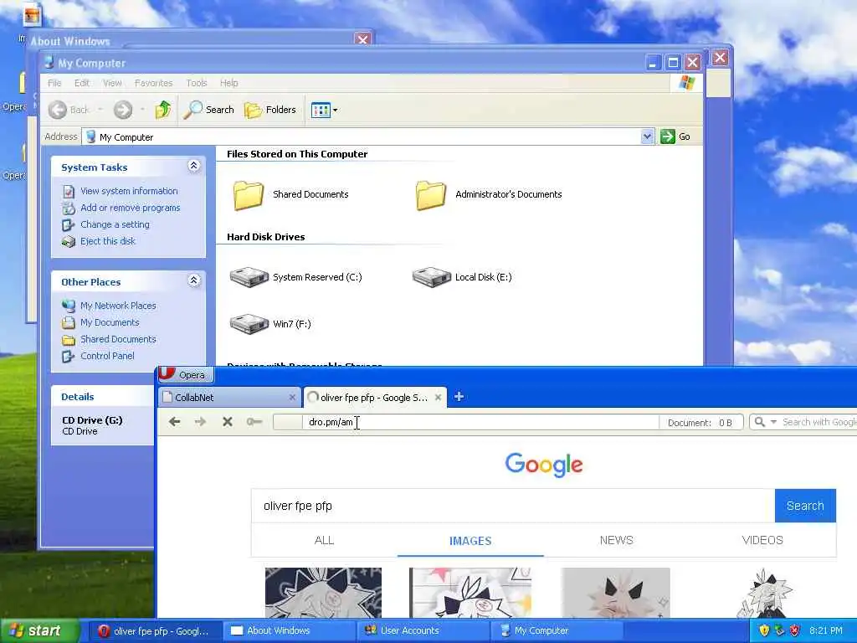This screenshot has width=857, height=643.
Task: Click the Google logo
Action: click(x=544, y=465)
